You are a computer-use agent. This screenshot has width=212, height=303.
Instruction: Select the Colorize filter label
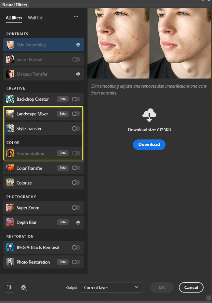click(24, 183)
